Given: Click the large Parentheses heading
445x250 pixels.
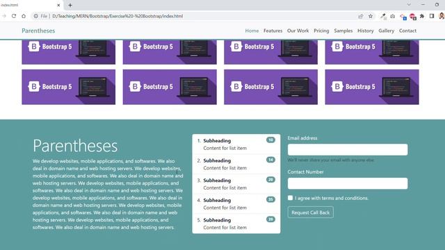Looking at the screenshot, I should click(75, 146).
